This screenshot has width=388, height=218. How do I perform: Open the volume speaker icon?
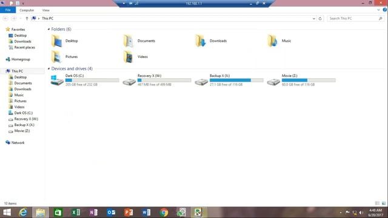361,213
